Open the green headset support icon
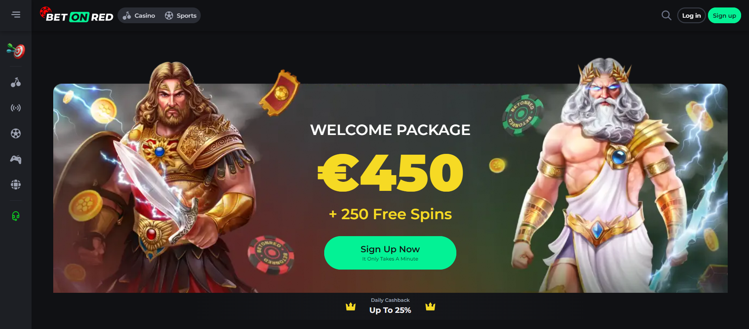 click(16, 216)
